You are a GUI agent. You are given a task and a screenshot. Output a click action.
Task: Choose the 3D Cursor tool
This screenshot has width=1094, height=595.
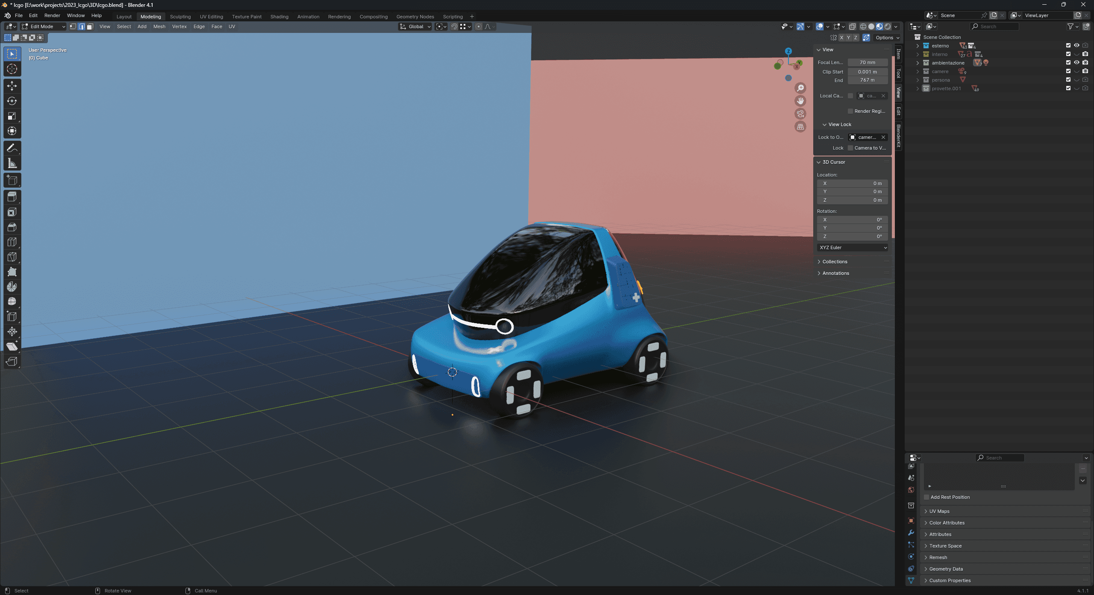[x=12, y=69]
